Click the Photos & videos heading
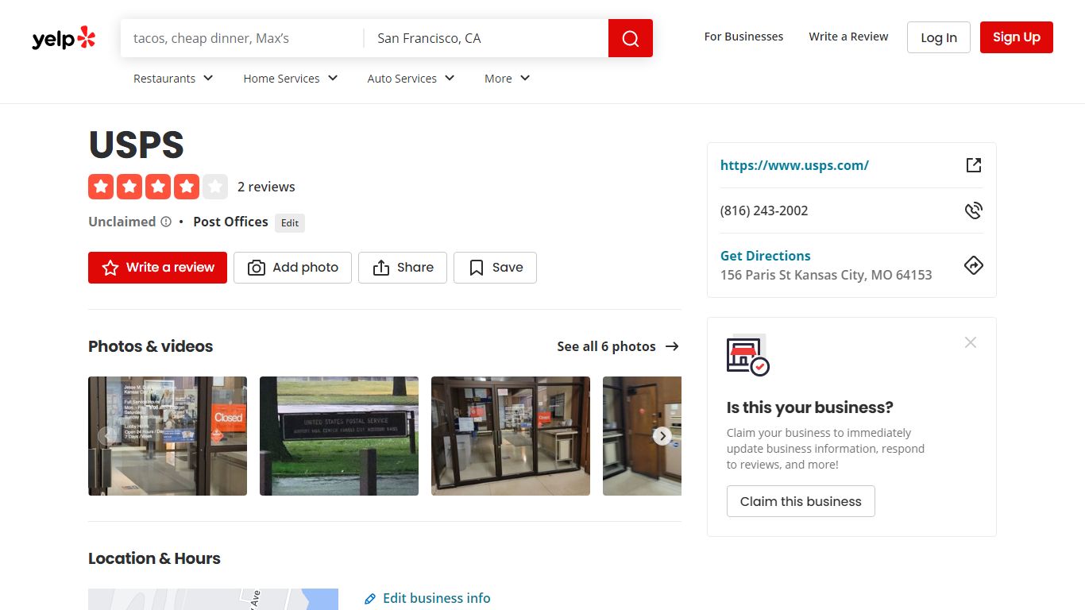The height and width of the screenshot is (610, 1085). 151,346
